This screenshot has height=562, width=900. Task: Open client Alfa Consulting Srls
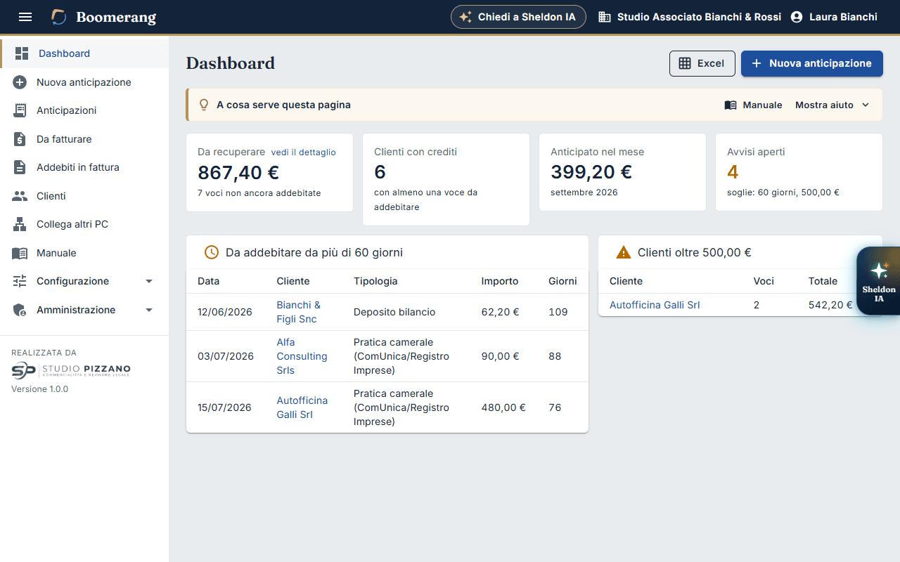coord(302,356)
